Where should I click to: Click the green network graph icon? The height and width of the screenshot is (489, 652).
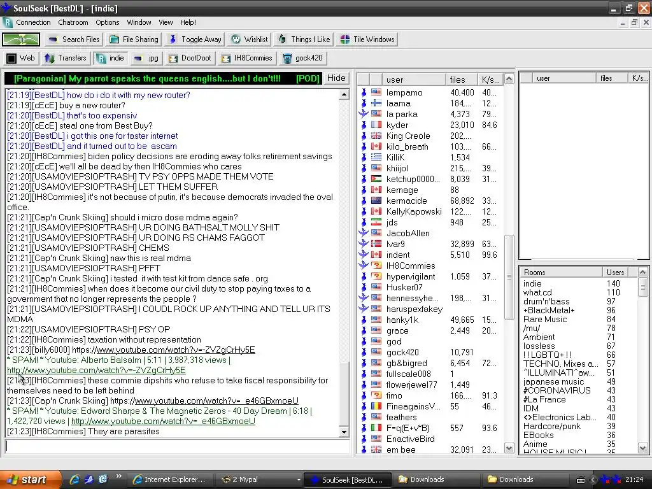point(21,39)
